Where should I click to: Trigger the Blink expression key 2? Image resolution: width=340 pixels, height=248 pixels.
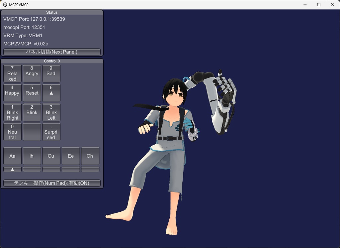pos(32,112)
